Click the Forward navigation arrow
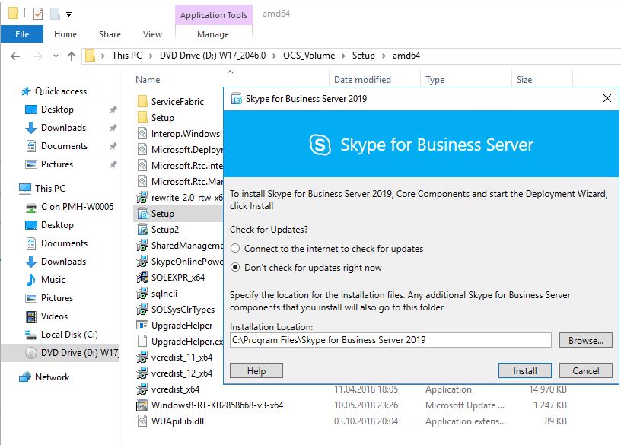This screenshot has height=445, width=621. point(37,56)
